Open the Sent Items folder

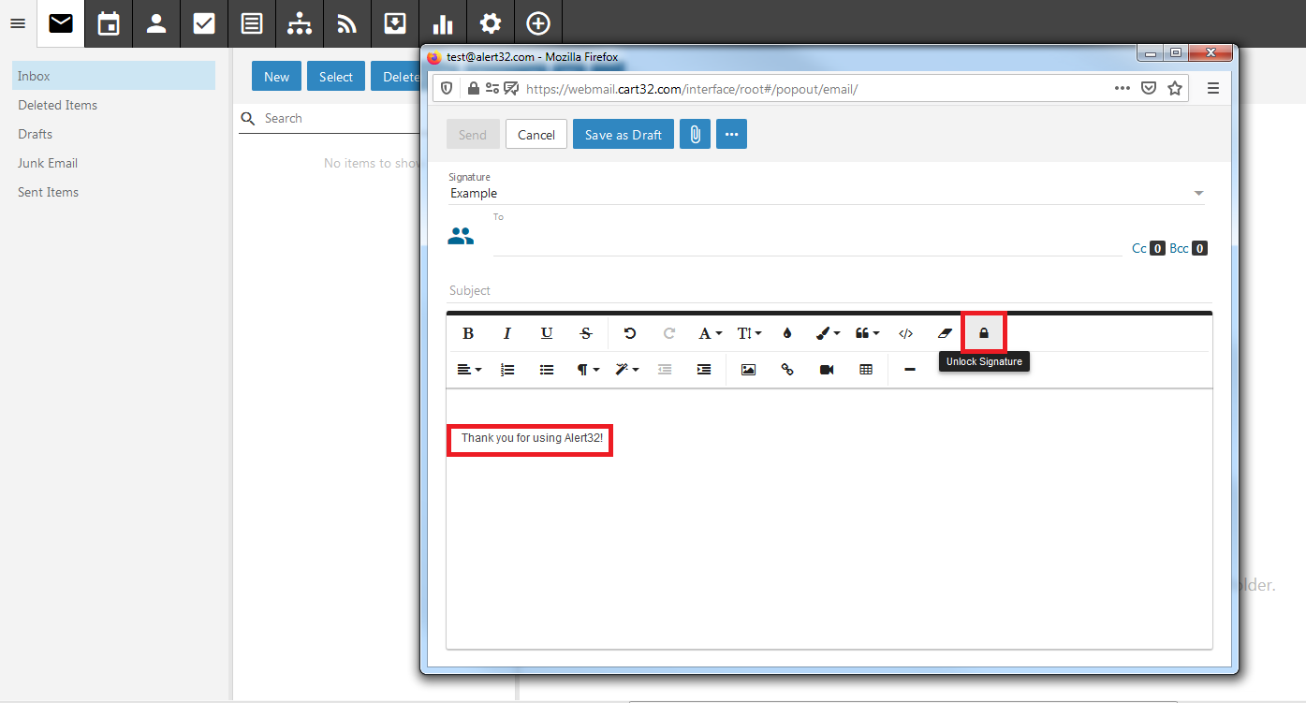pyautogui.click(x=48, y=192)
